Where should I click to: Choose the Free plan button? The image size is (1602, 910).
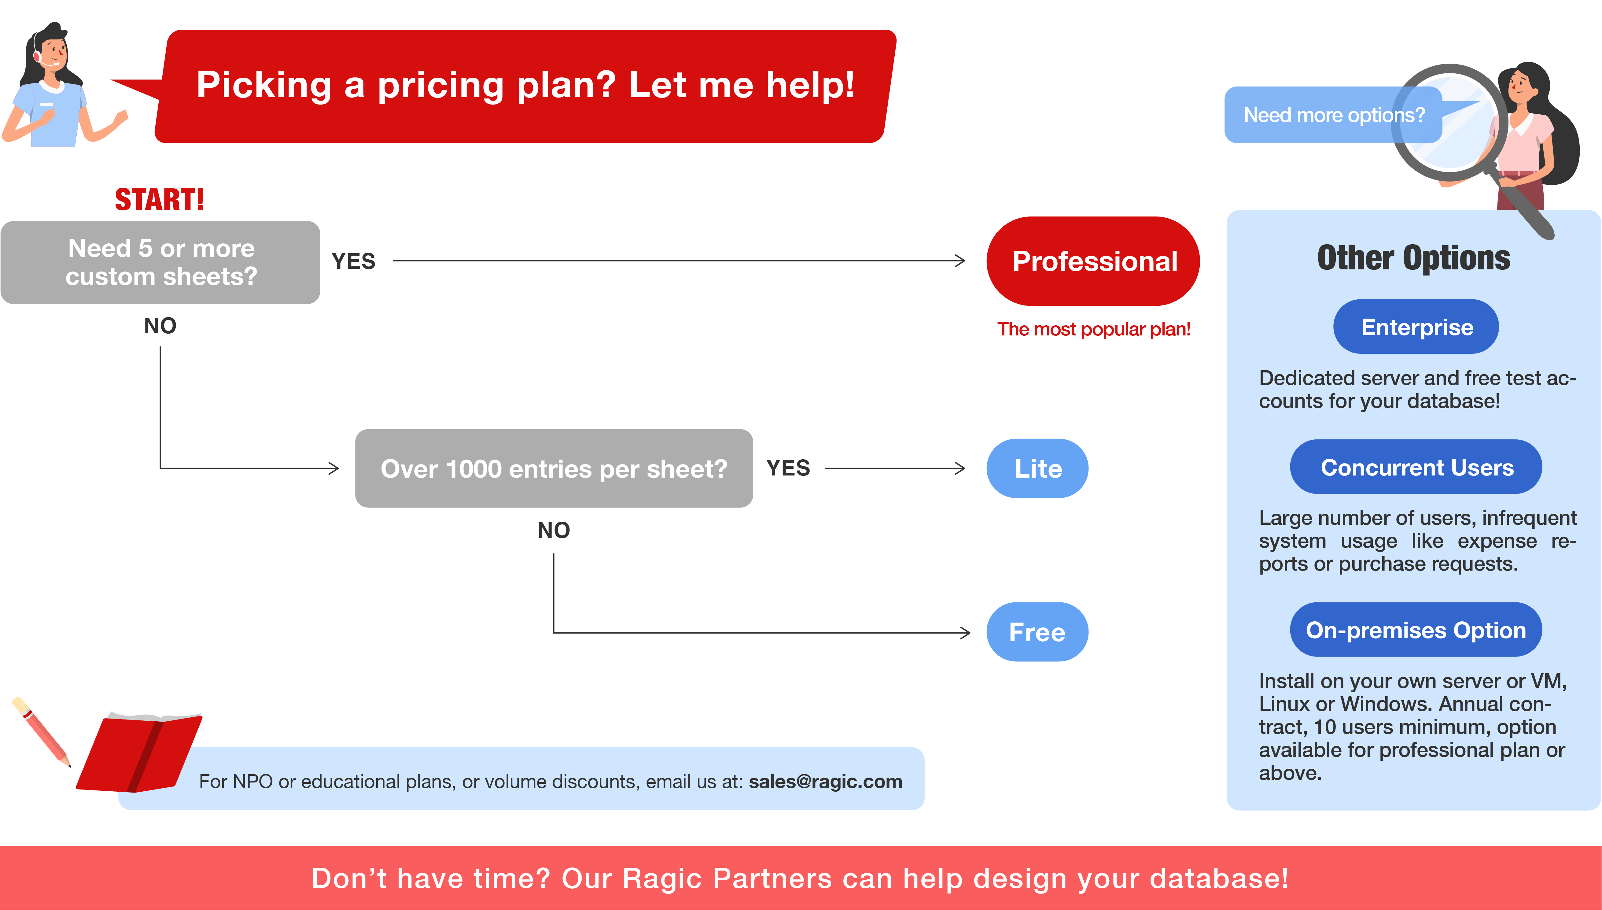pos(1037,632)
